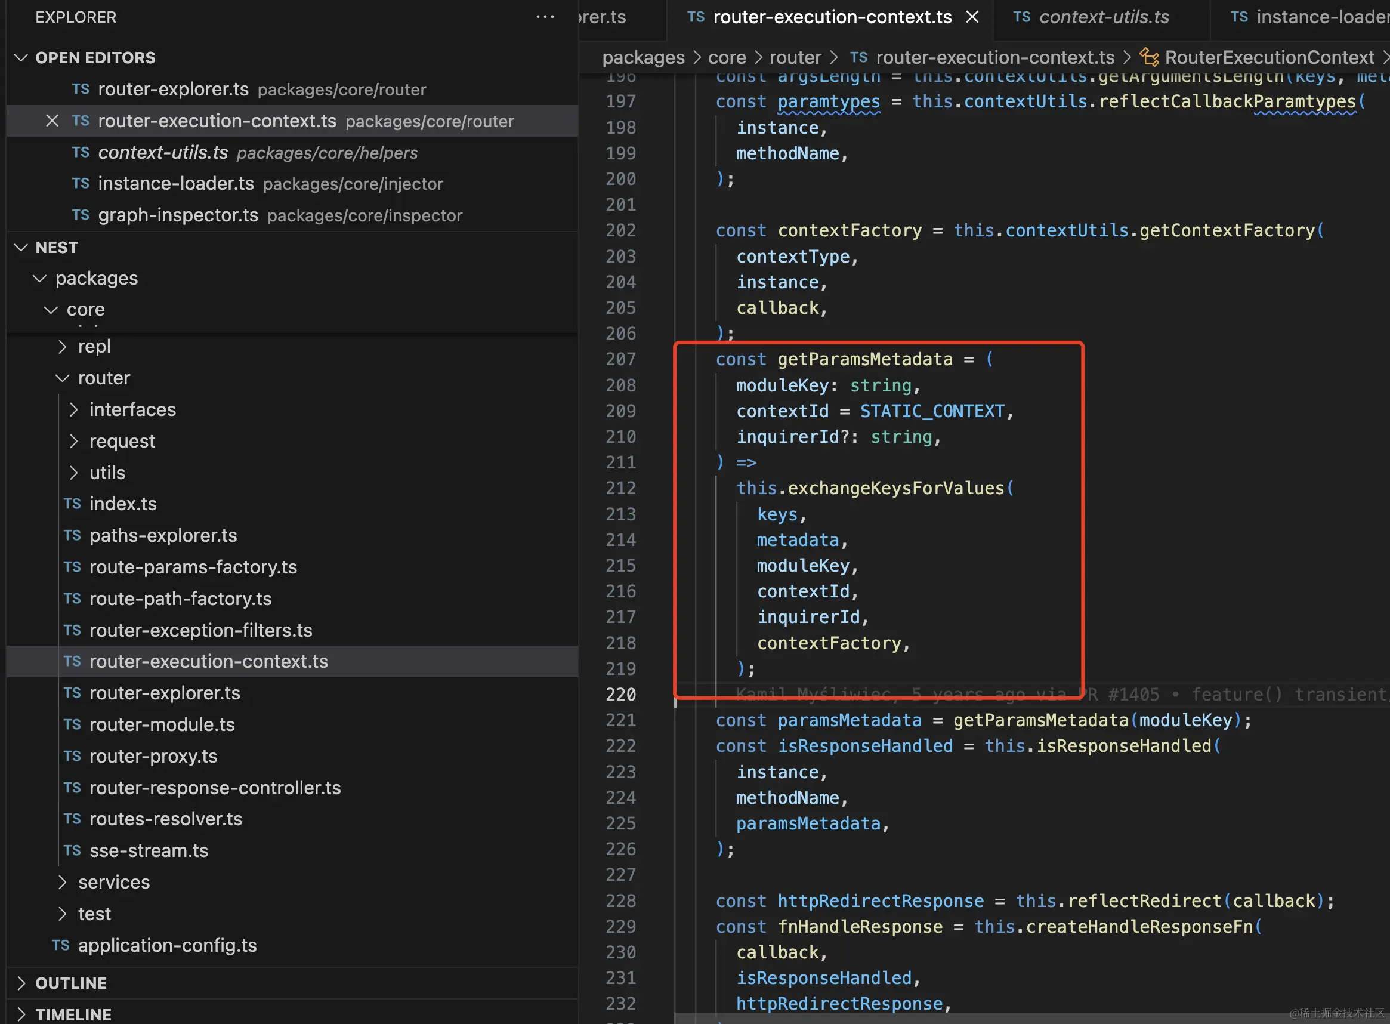
Task: Expand the services folder
Action: [x=63, y=882]
